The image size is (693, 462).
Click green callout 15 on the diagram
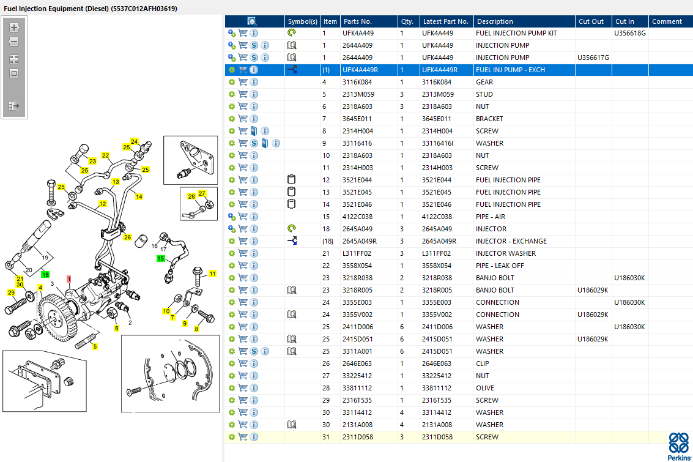[x=160, y=258]
